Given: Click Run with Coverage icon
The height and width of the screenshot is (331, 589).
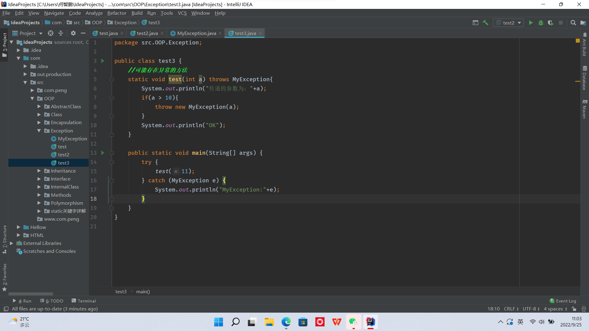Looking at the screenshot, I should [x=551, y=23].
